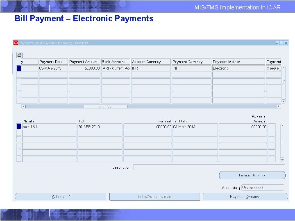The height and width of the screenshot is (221, 295).
Task: Click the Bank Account column header
Action: 116,62
